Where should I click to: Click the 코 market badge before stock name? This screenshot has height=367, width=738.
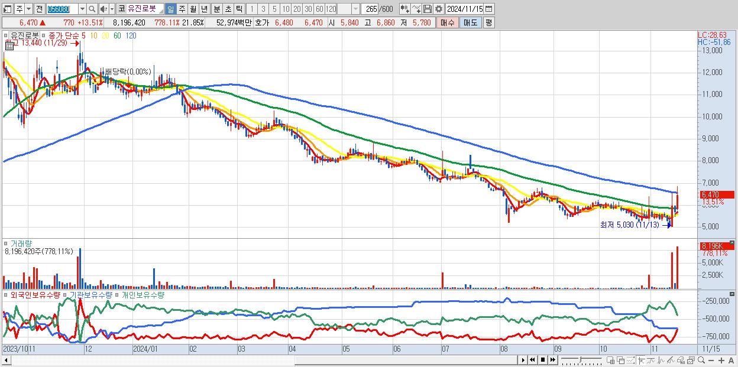[x=121, y=9]
